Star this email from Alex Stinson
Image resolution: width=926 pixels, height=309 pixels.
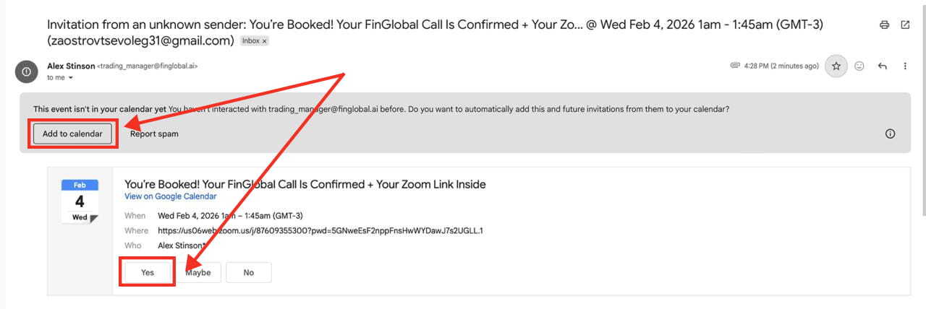coord(836,66)
